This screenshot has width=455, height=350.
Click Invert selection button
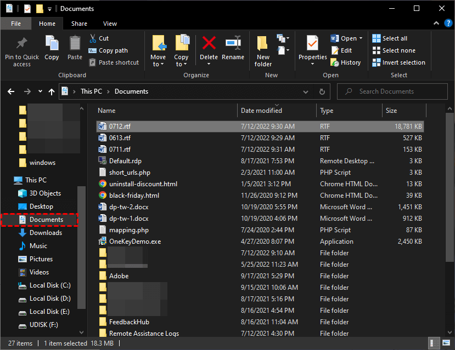[x=398, y=62]
